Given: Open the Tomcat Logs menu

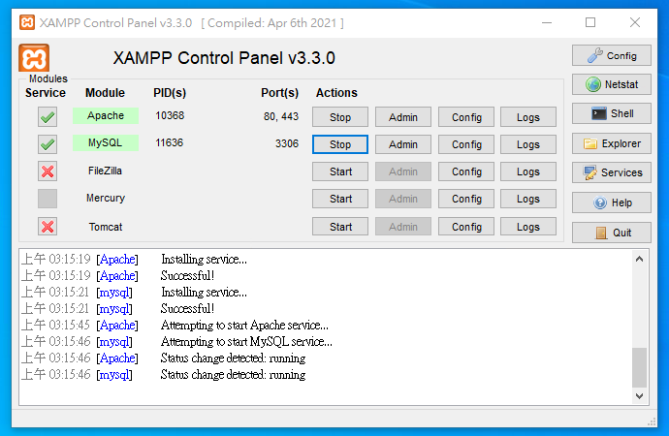Looking at the screenshot, I should tap(528, 227).
